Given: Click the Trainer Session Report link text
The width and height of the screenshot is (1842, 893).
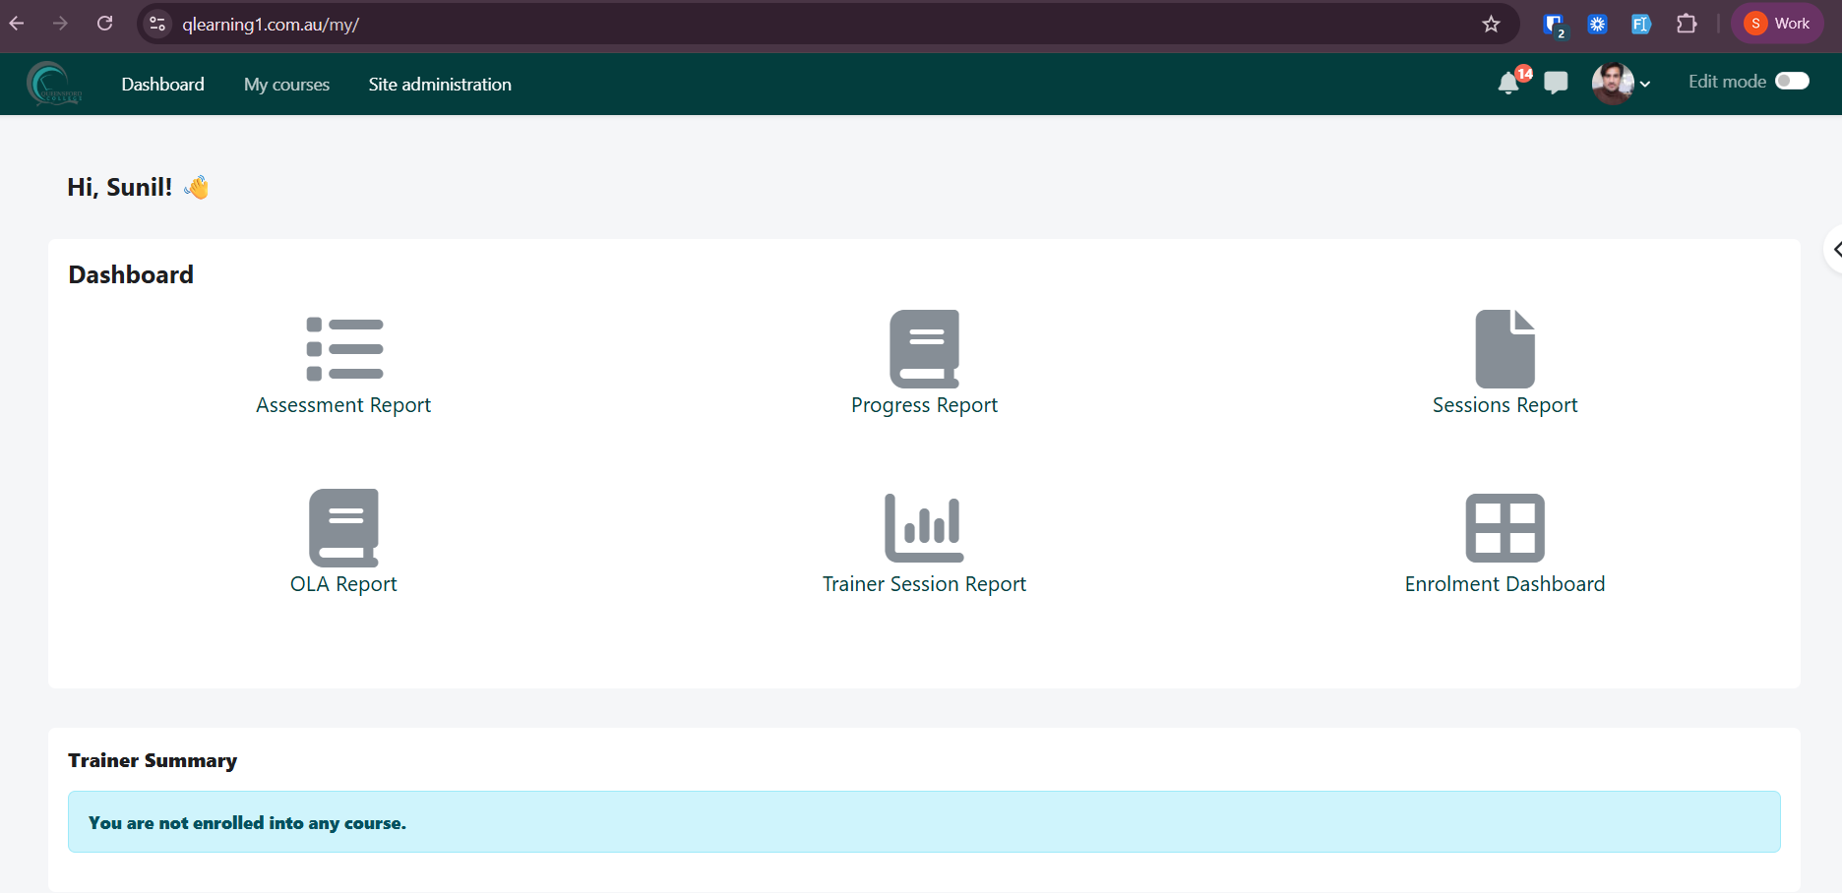Looking at the screenshot, I should [x=924, y=584].
